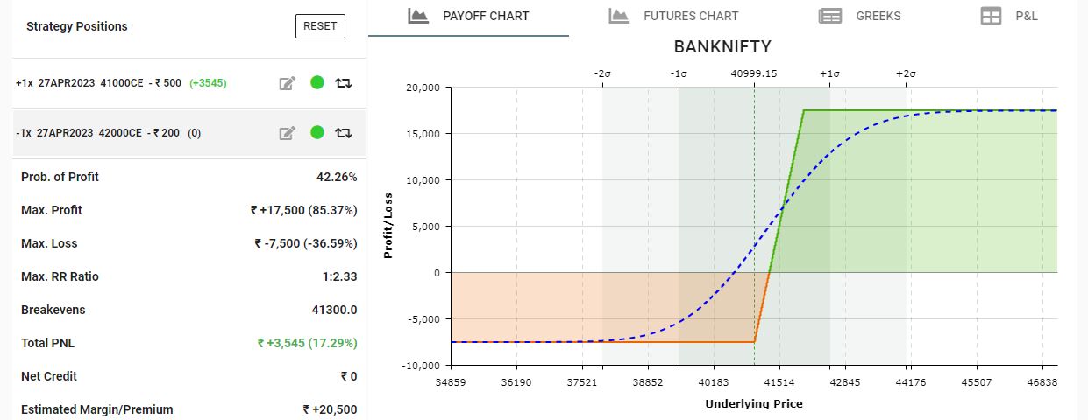Screen dimensions: 1088x420
Task: Edit the 42000CE position
Action: [x=287, y=133]
